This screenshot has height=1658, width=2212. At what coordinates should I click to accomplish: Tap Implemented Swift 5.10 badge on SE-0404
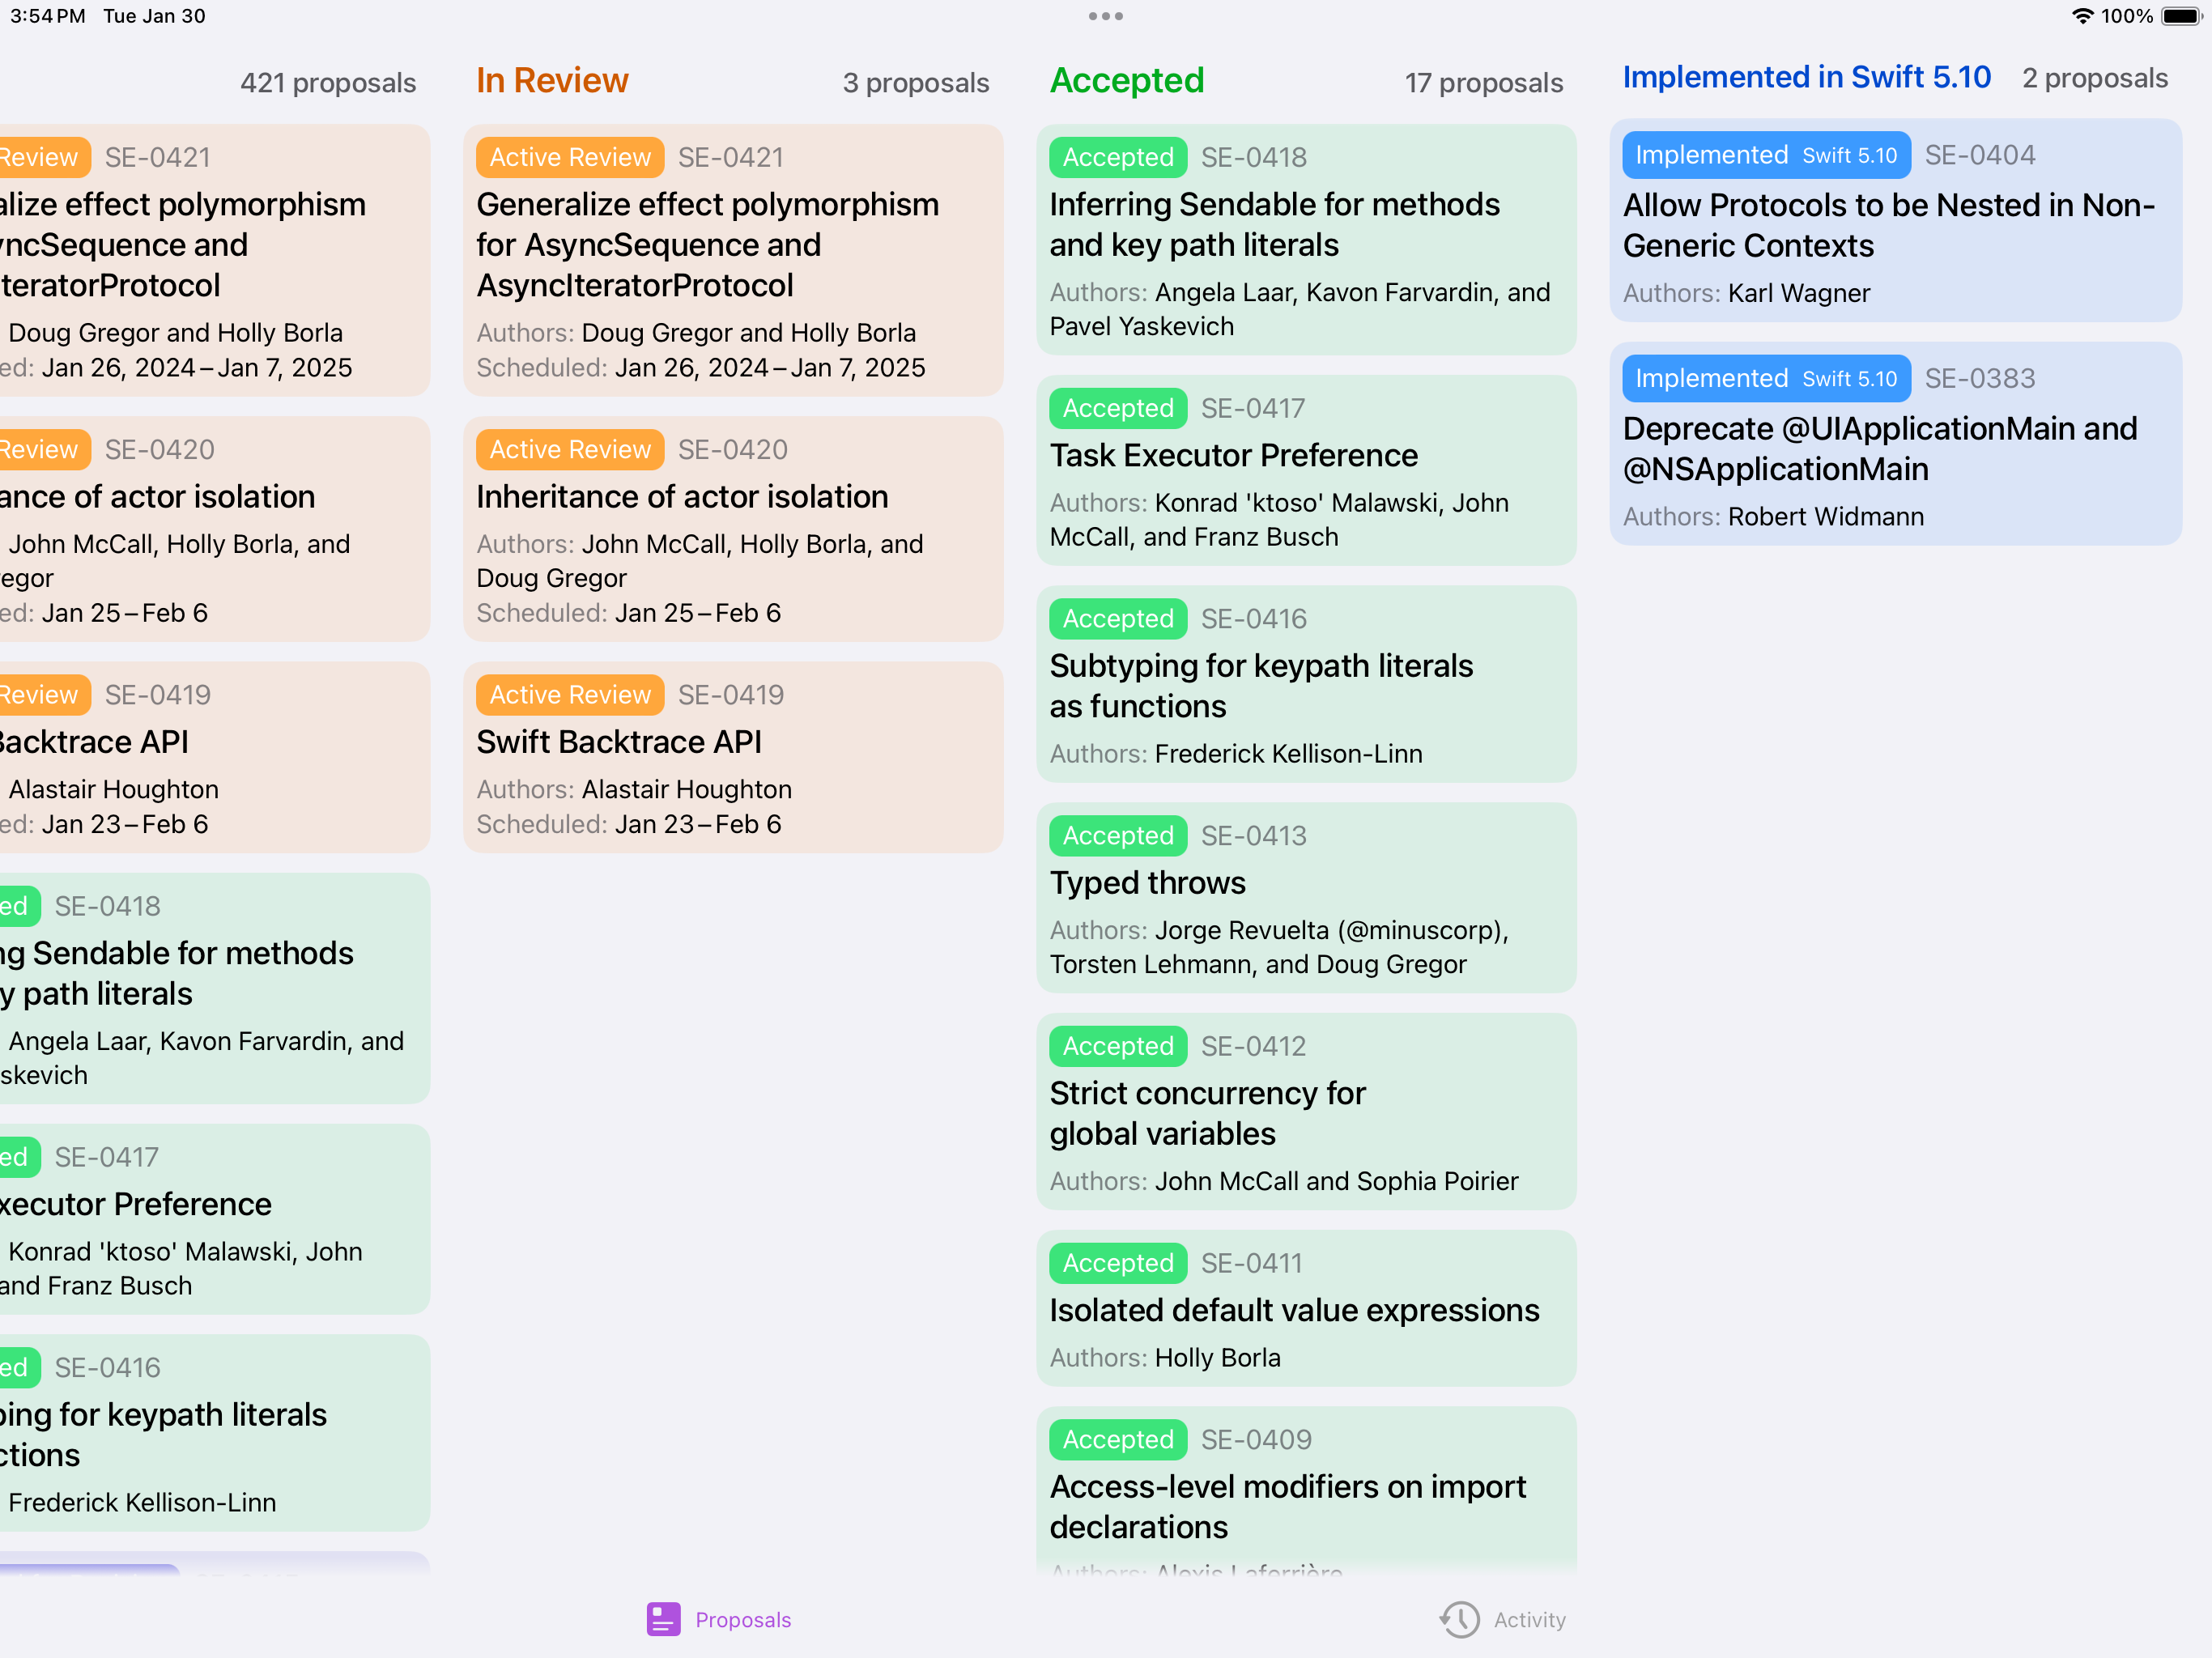pyautogui.click(x=1766, y=155)
